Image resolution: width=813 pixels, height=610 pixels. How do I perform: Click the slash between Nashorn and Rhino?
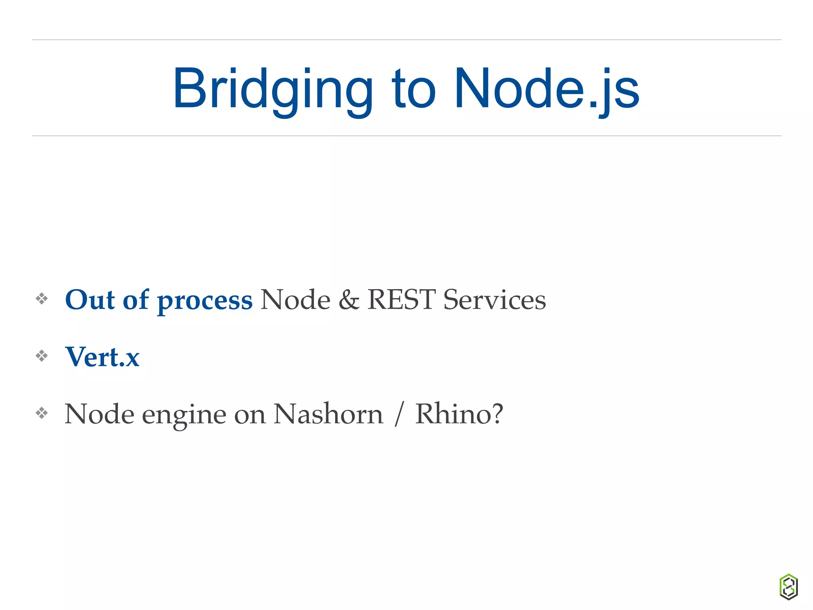pos(399,414)
